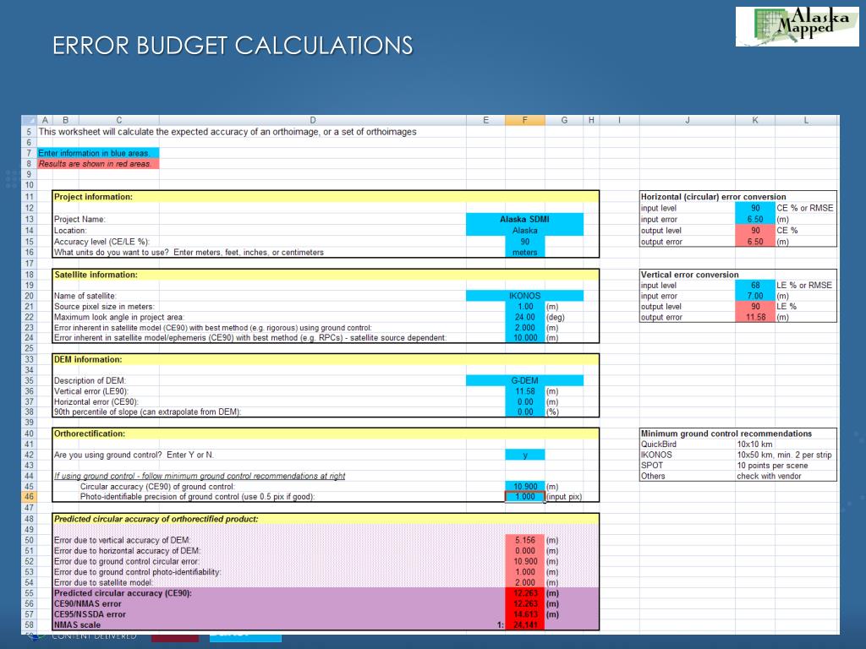Screen dimensions: 866x649
Task: Click the 'Satellite information:' section header
Action: tap(326, 275)
